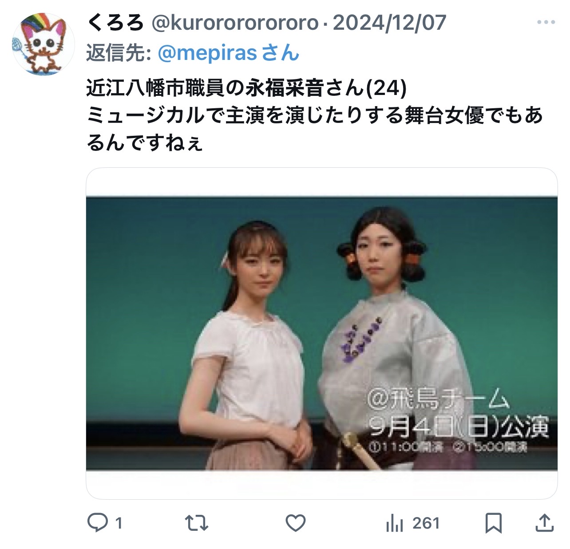Bookmark this tweet with the bookmark icon
This screenshot has height=549, width=570.
494,523
